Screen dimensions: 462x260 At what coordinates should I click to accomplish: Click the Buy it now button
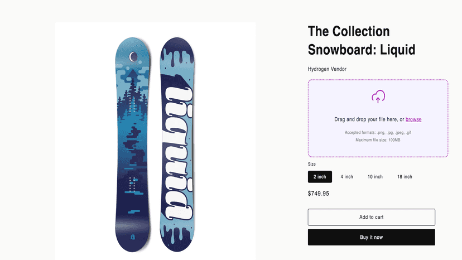[x=371, y=237]
